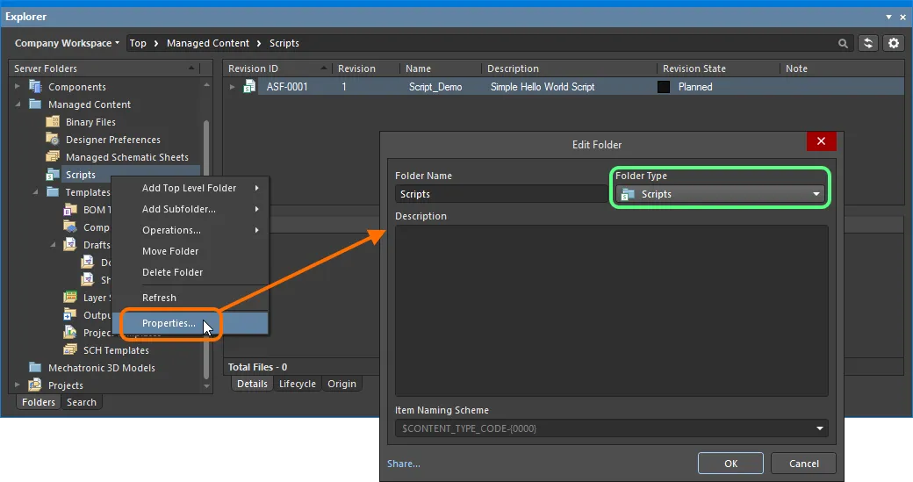Click the search magnifier icon in Explorer
This screenshot has height=482, width=913.
tap(843, 43)
